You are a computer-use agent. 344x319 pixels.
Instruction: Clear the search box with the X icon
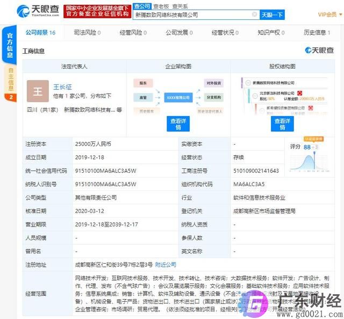tap(254, 15)
